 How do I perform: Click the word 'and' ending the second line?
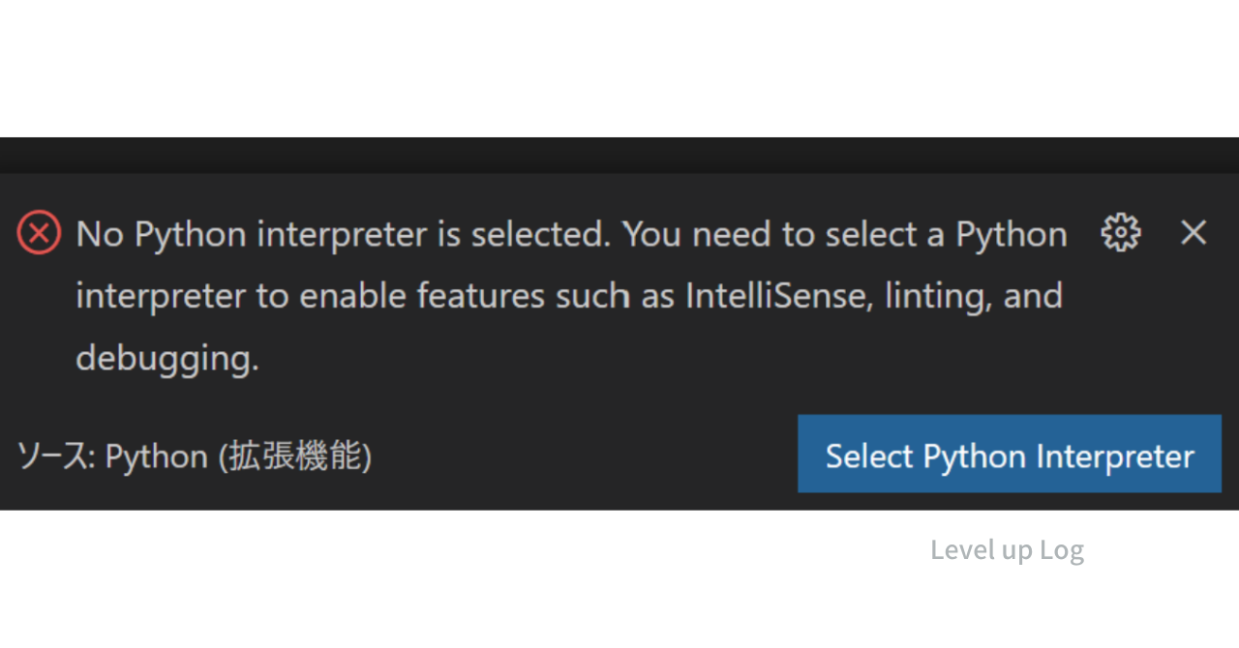[x=1033, y=296]
